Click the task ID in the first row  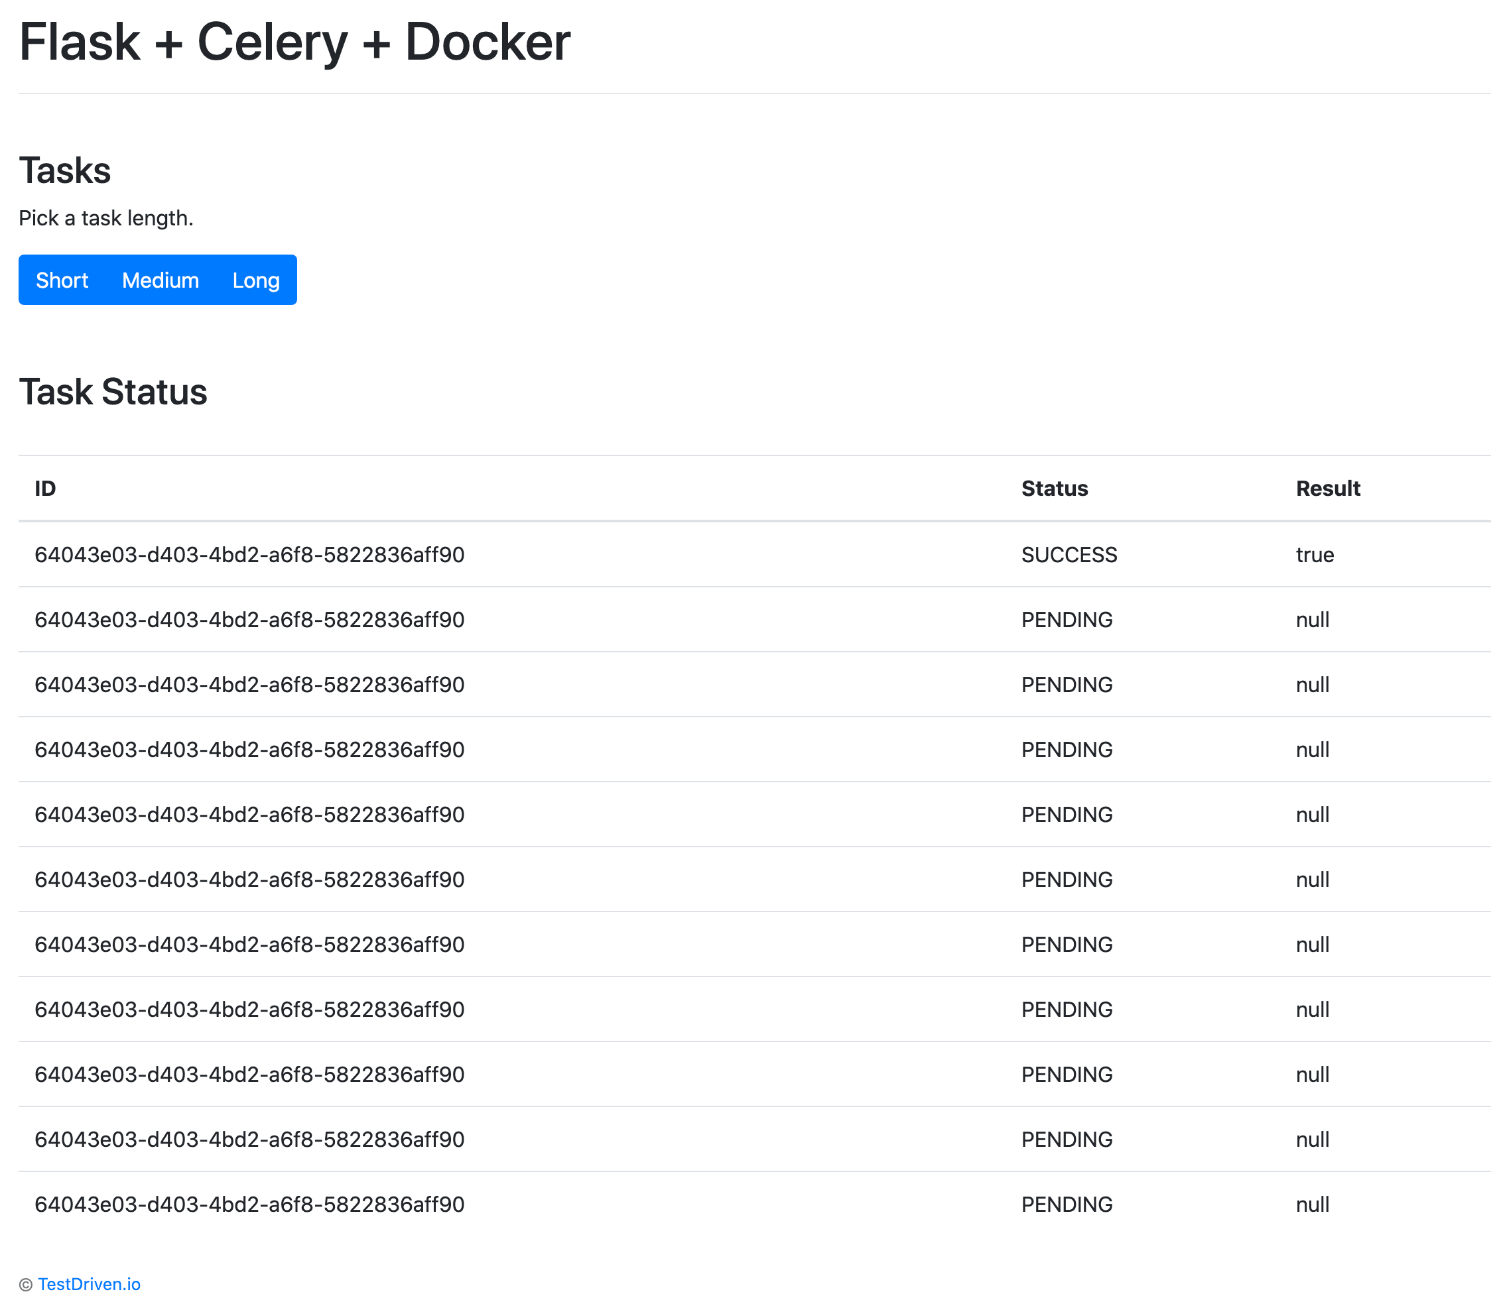click(x=249, y=554)
